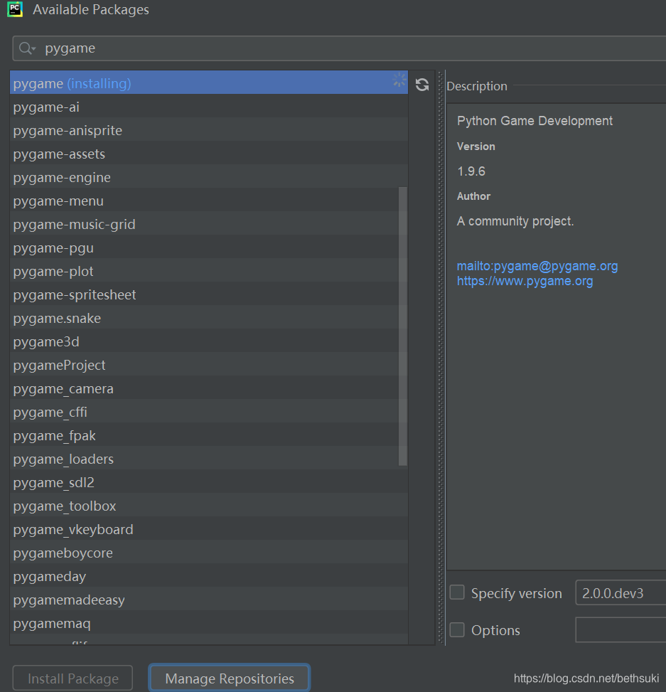Select the pygame-ai package

click(x=209, y=107)
